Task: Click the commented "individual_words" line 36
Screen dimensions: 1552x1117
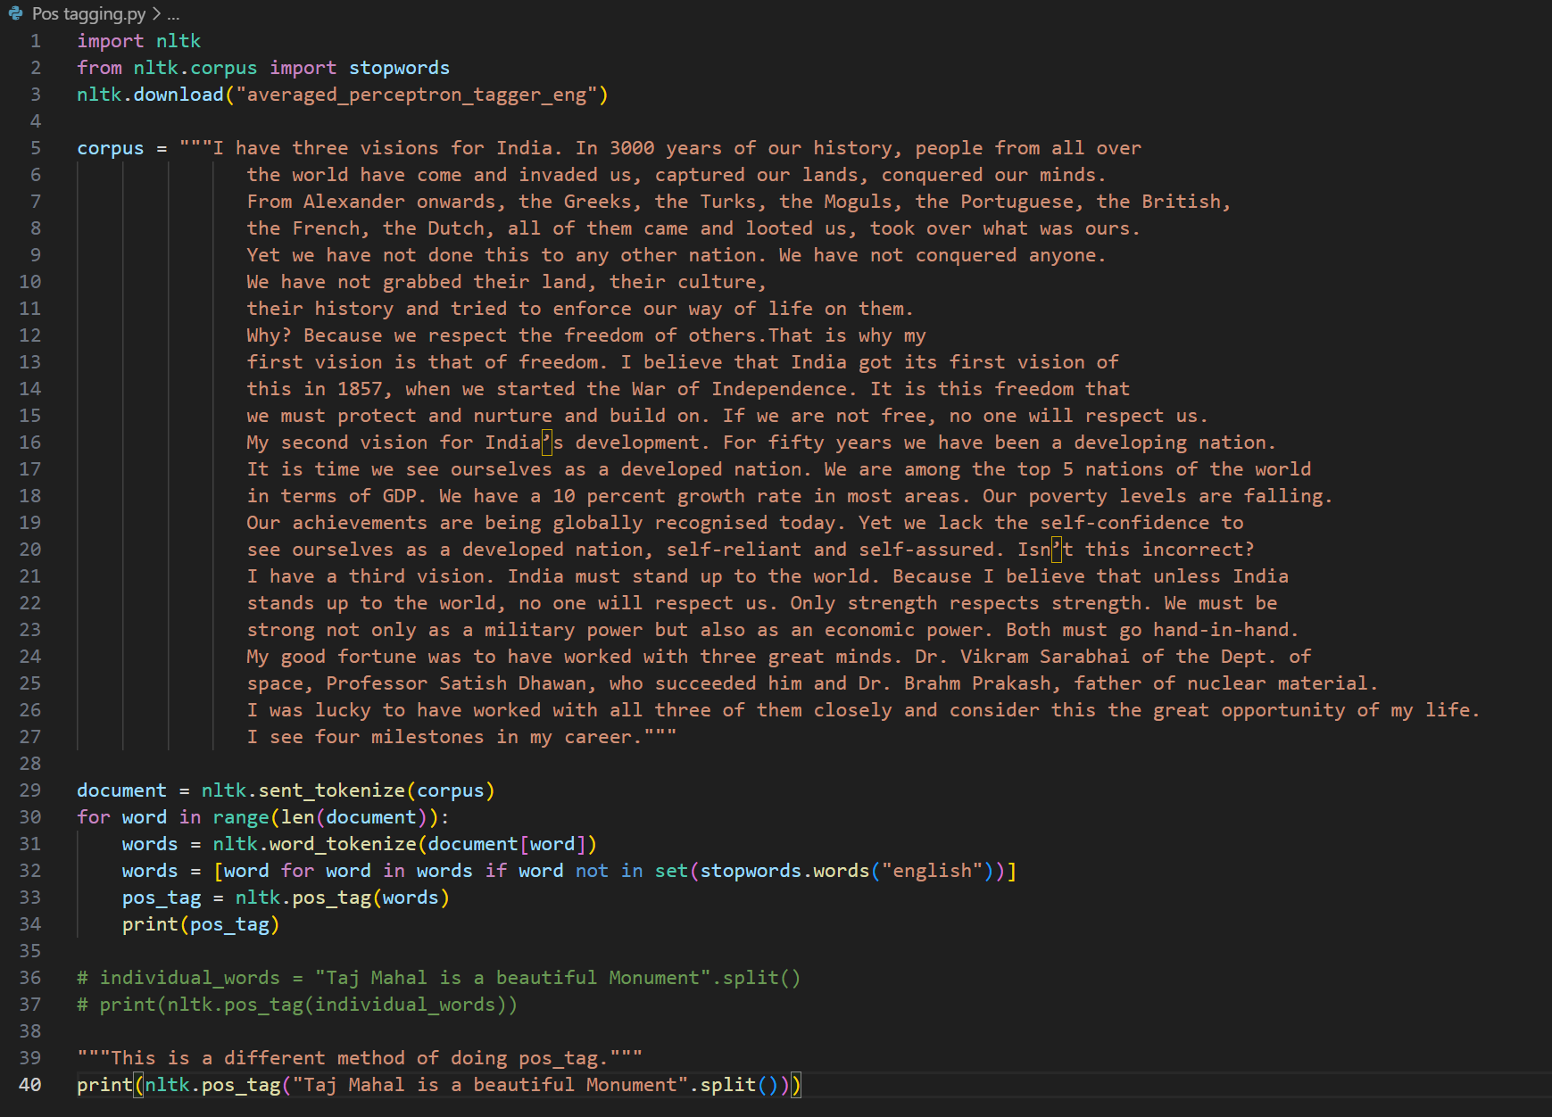Action: [x=438, y=978]
